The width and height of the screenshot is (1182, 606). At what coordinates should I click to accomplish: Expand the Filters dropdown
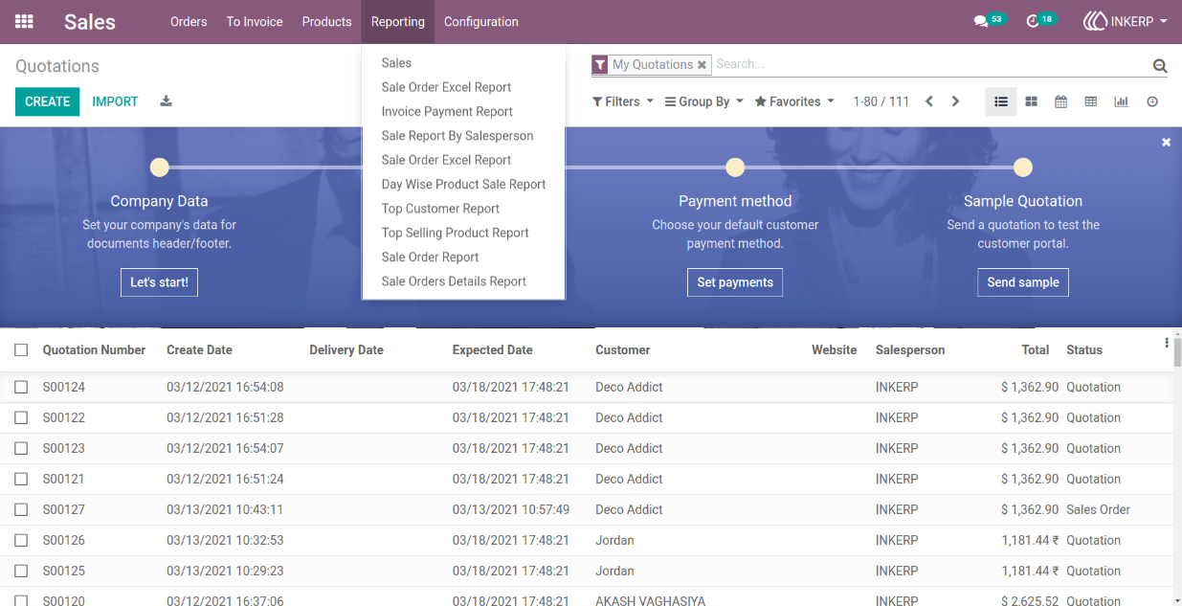coord(622,101)
